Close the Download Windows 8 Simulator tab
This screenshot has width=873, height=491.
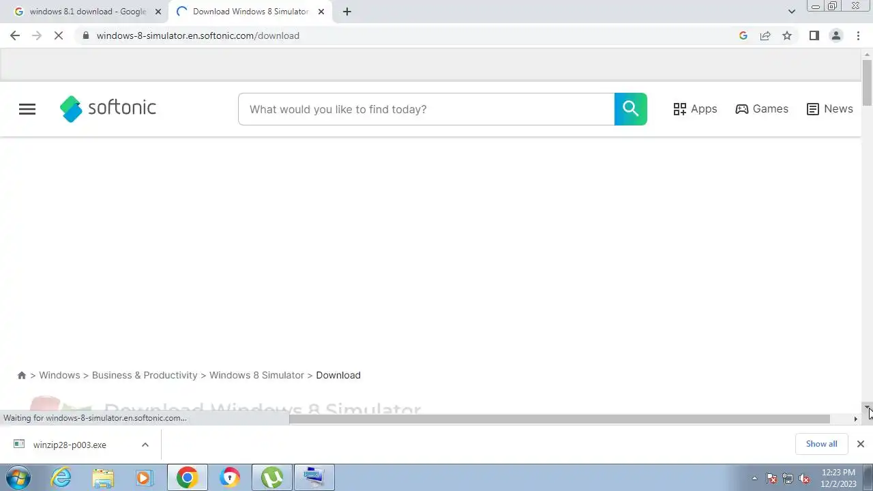(x=321, y=12)
